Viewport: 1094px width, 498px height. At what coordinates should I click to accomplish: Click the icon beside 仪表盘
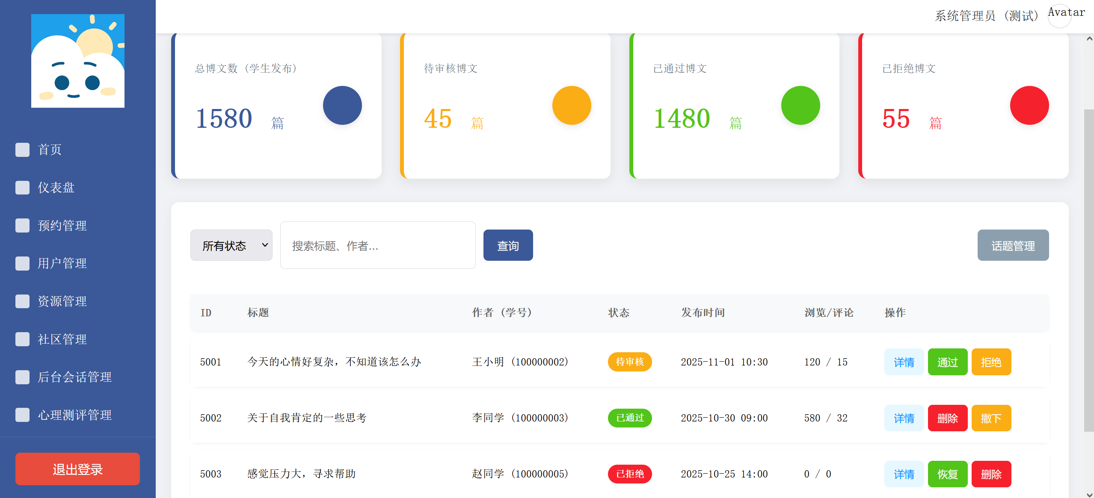(22, 188)
